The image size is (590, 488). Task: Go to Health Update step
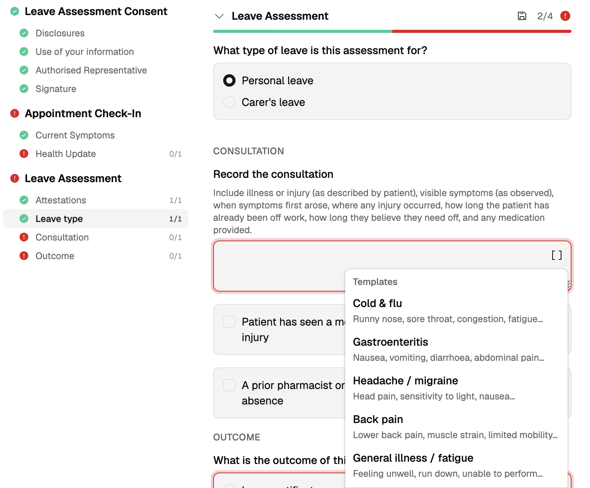pyautogui.click(x=96, y=154)
